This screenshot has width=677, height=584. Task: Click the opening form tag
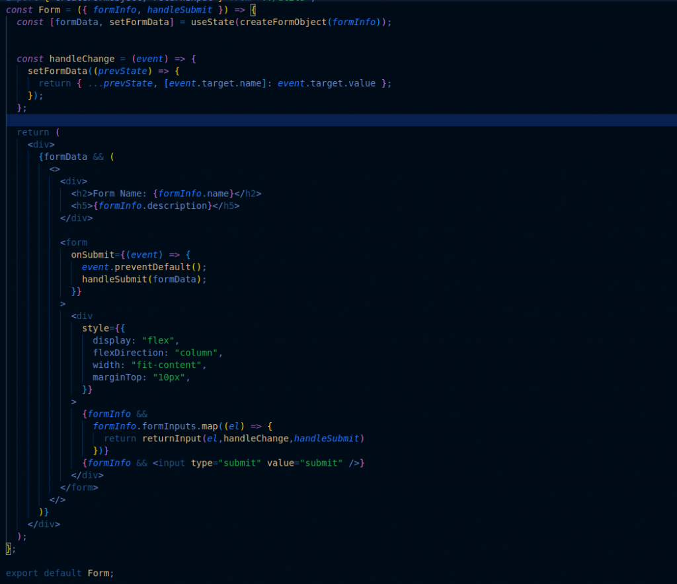click(x=74, y=242)
